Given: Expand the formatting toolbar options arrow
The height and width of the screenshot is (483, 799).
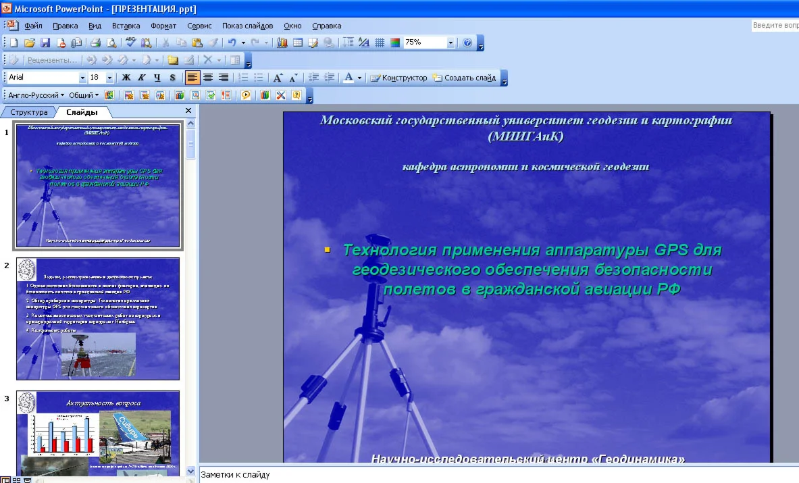Looking at the screenshot, I should tap(505, 78).
